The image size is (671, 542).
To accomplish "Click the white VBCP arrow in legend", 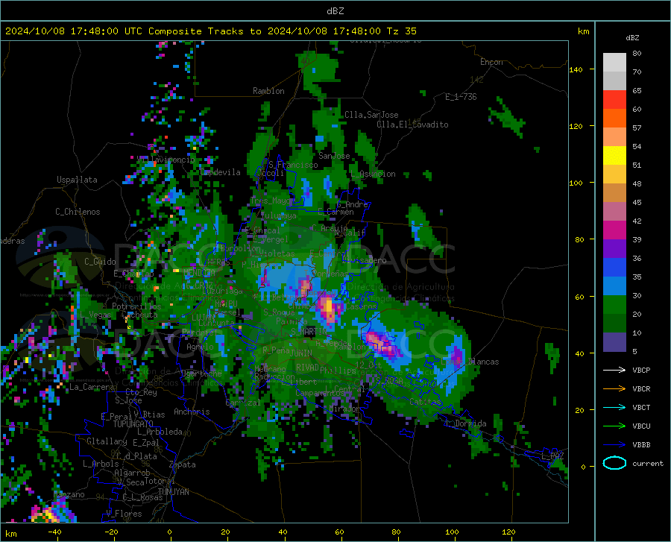I will pyautogui.click(x=614, y=370).
